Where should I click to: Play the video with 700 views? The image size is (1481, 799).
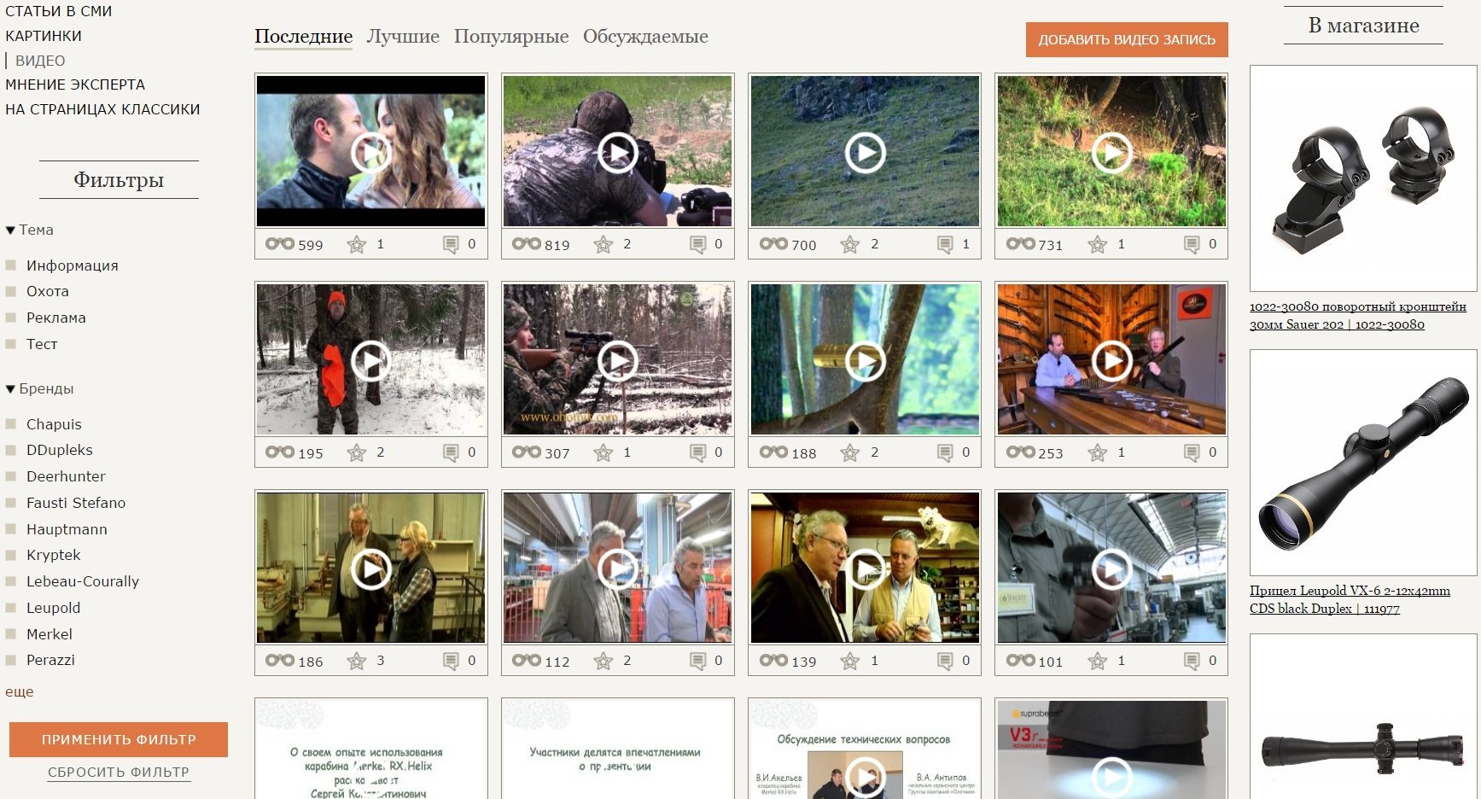click(865, 153)
